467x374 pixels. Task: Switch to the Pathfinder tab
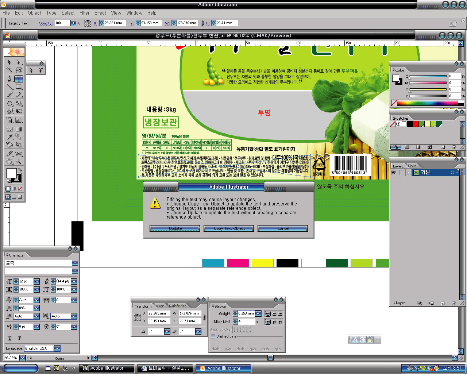[177, 306]
